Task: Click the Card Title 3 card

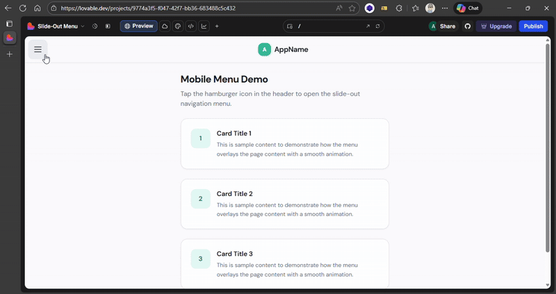Action: click(x=285, y=264)
